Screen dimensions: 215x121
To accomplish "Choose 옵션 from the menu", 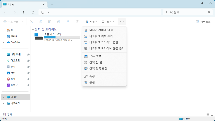I will click(104, 82).
